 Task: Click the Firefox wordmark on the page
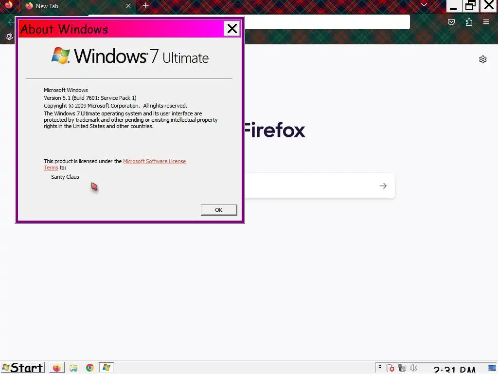(275, 130)
